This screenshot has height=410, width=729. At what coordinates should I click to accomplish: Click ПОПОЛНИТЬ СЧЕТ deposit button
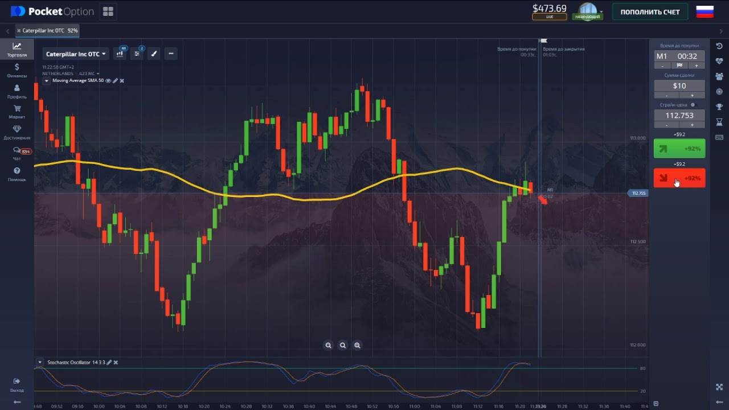(x=650, y=12)
